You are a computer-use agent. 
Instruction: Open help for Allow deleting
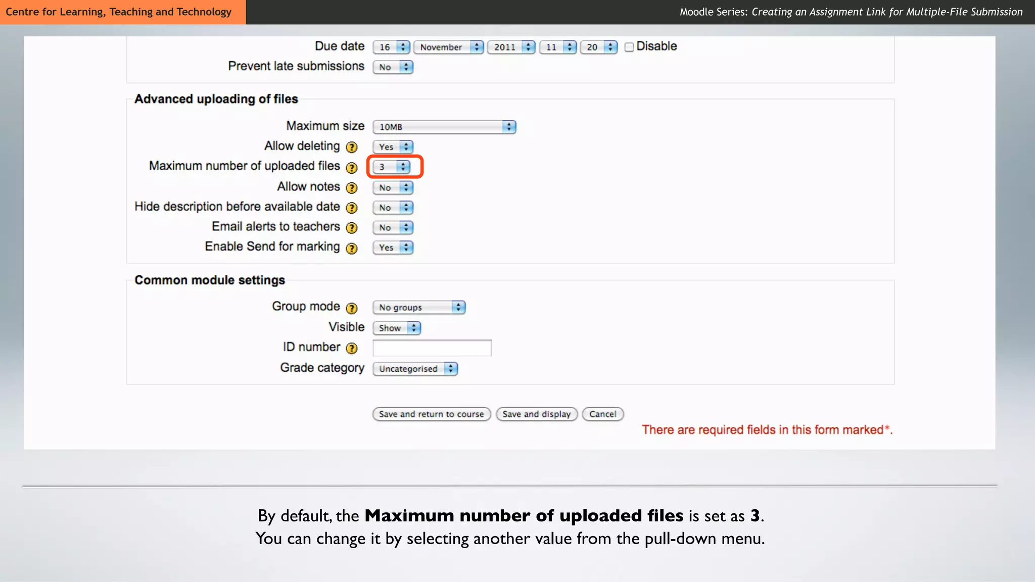click(x=351, y=147)
